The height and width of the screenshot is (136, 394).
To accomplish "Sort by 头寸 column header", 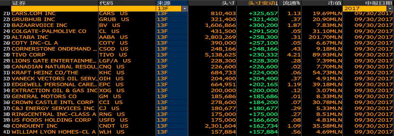I will 228,3.
